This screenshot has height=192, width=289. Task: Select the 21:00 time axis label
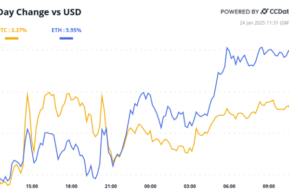click(111, 186)
